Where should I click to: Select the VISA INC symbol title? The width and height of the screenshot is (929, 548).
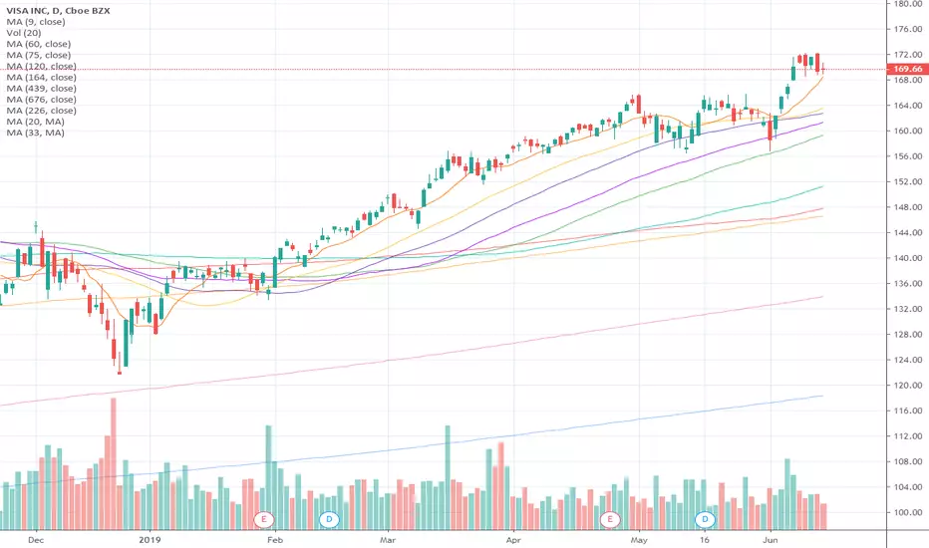click(58, 11)
